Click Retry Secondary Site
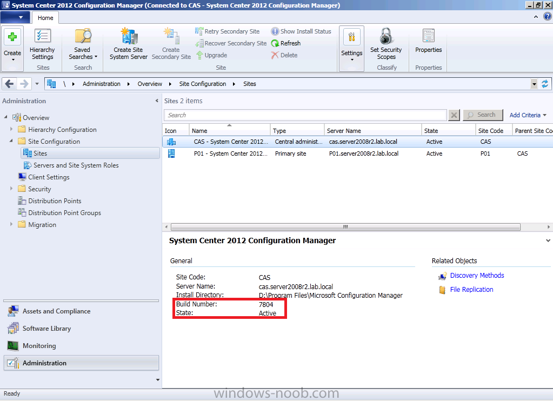 228,31
